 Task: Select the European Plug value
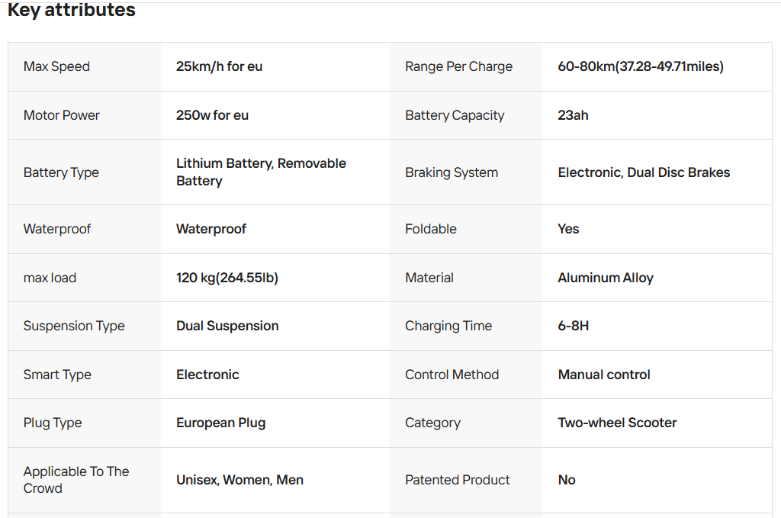(x=220, y=423)
